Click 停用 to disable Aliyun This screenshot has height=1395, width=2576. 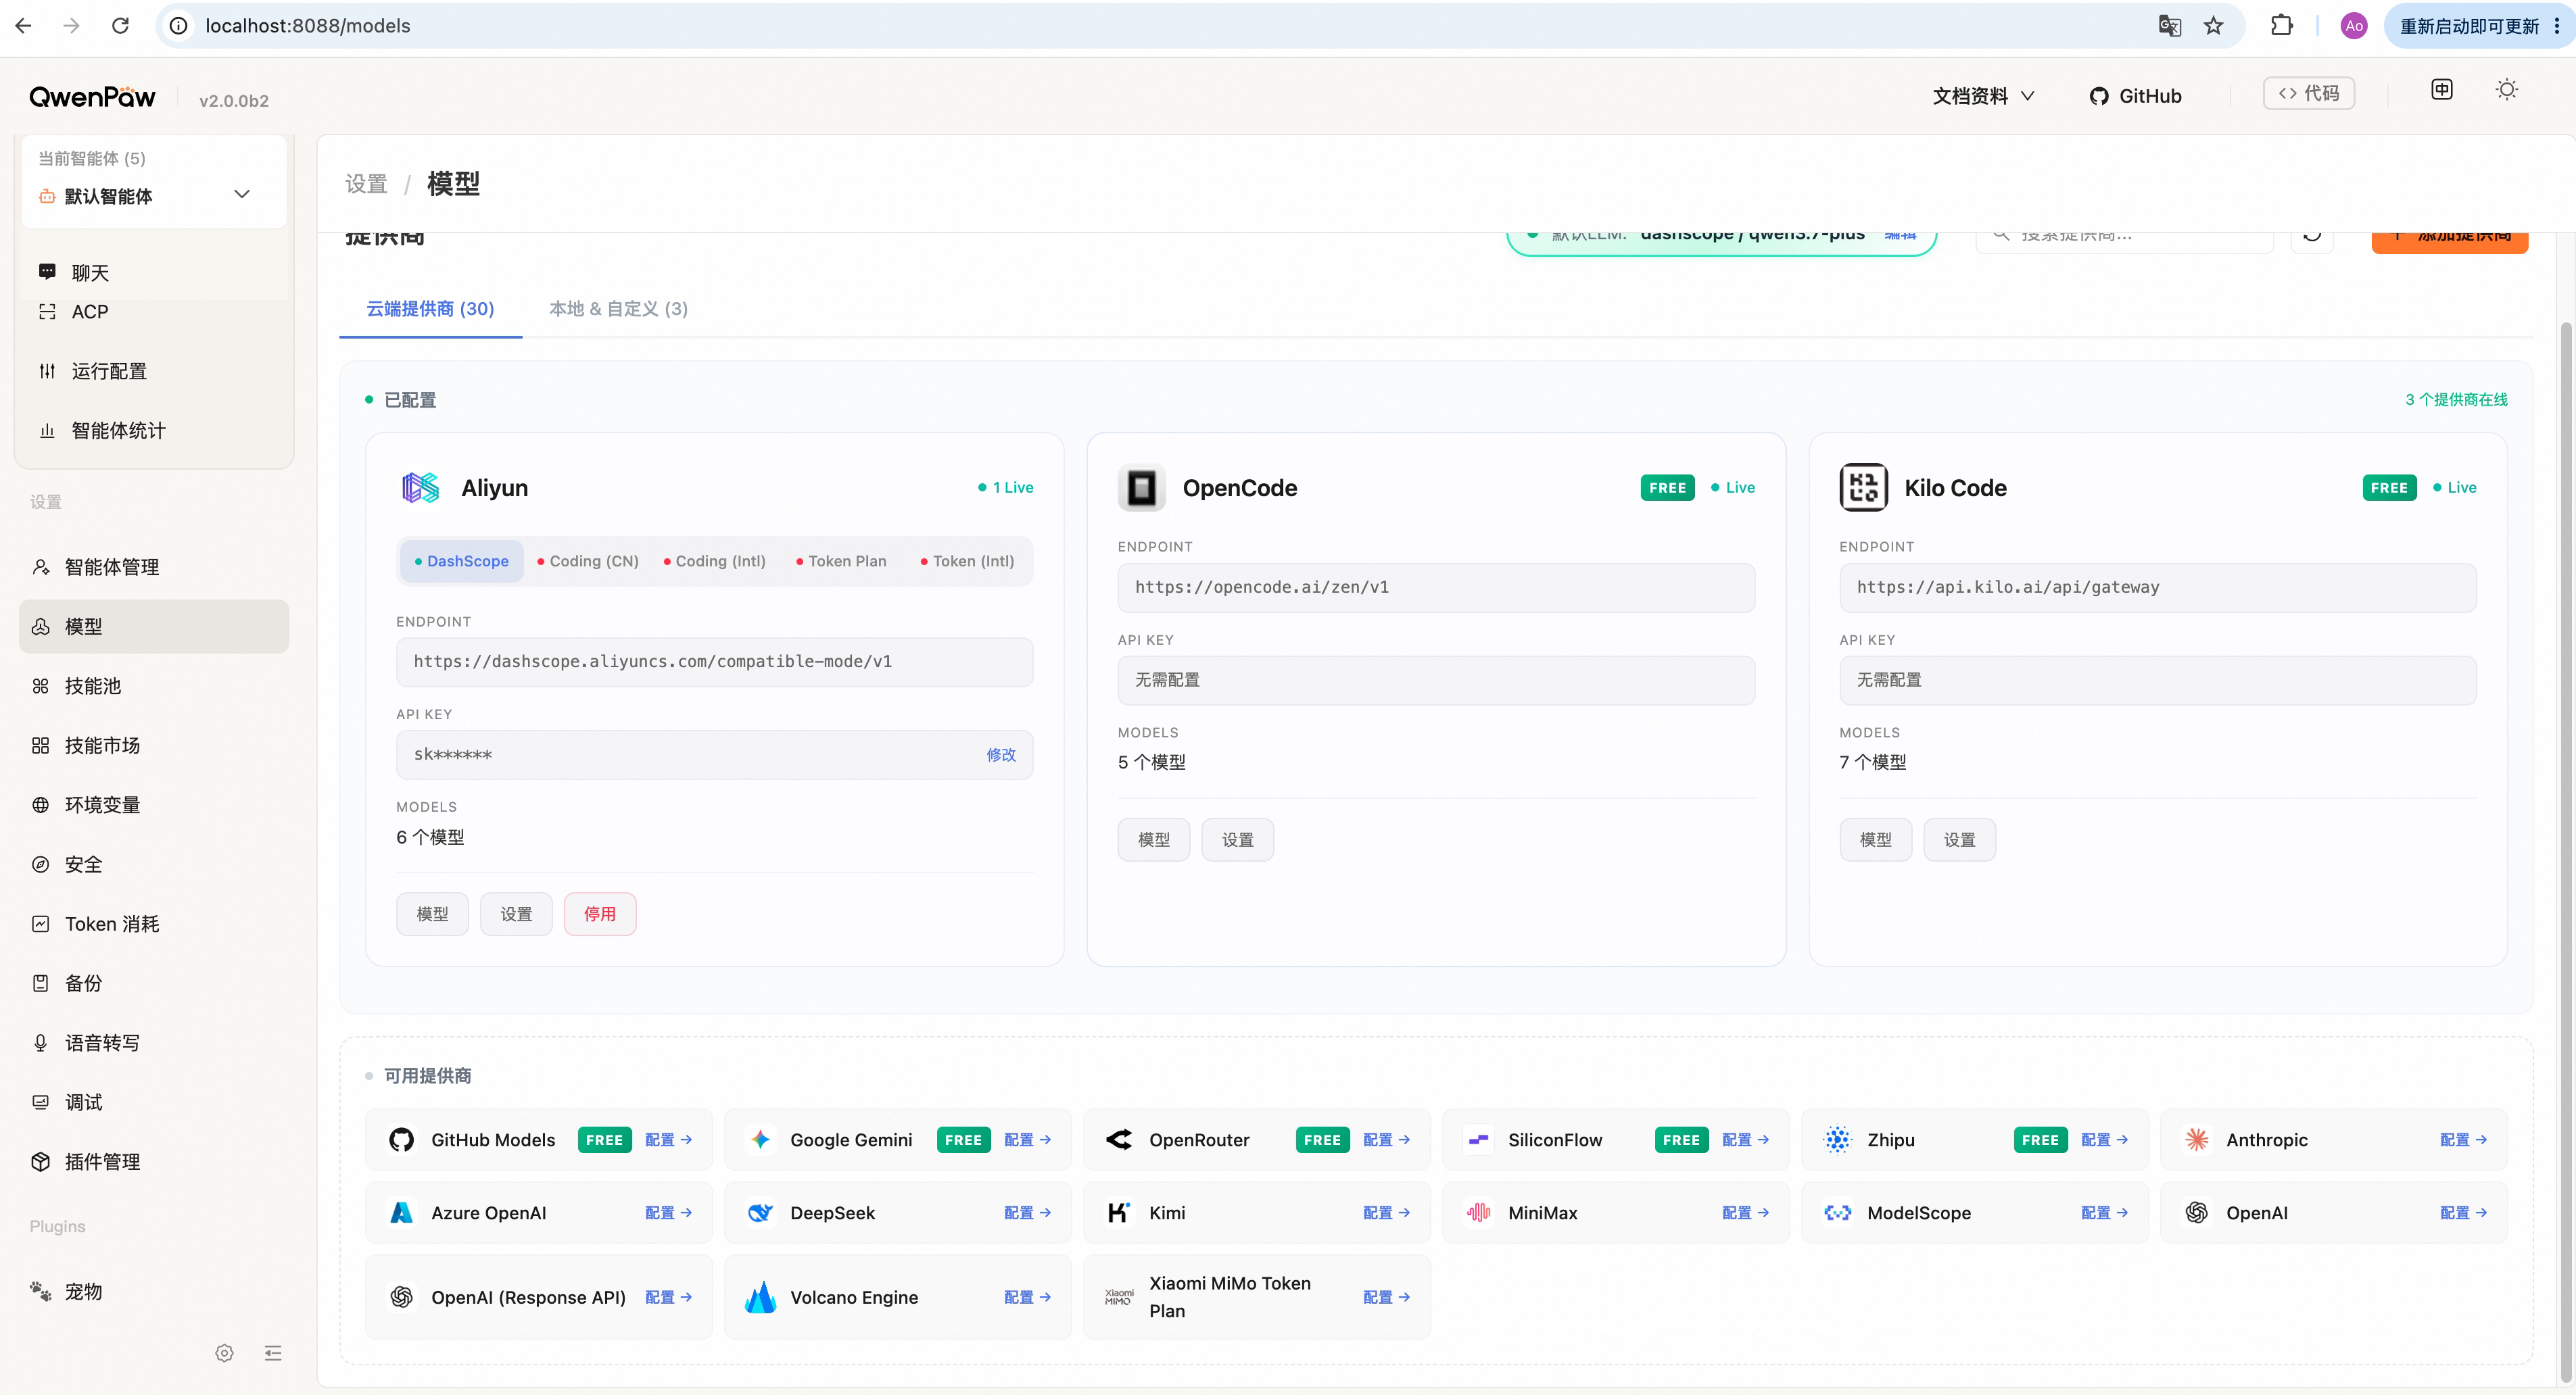point(600,914)
